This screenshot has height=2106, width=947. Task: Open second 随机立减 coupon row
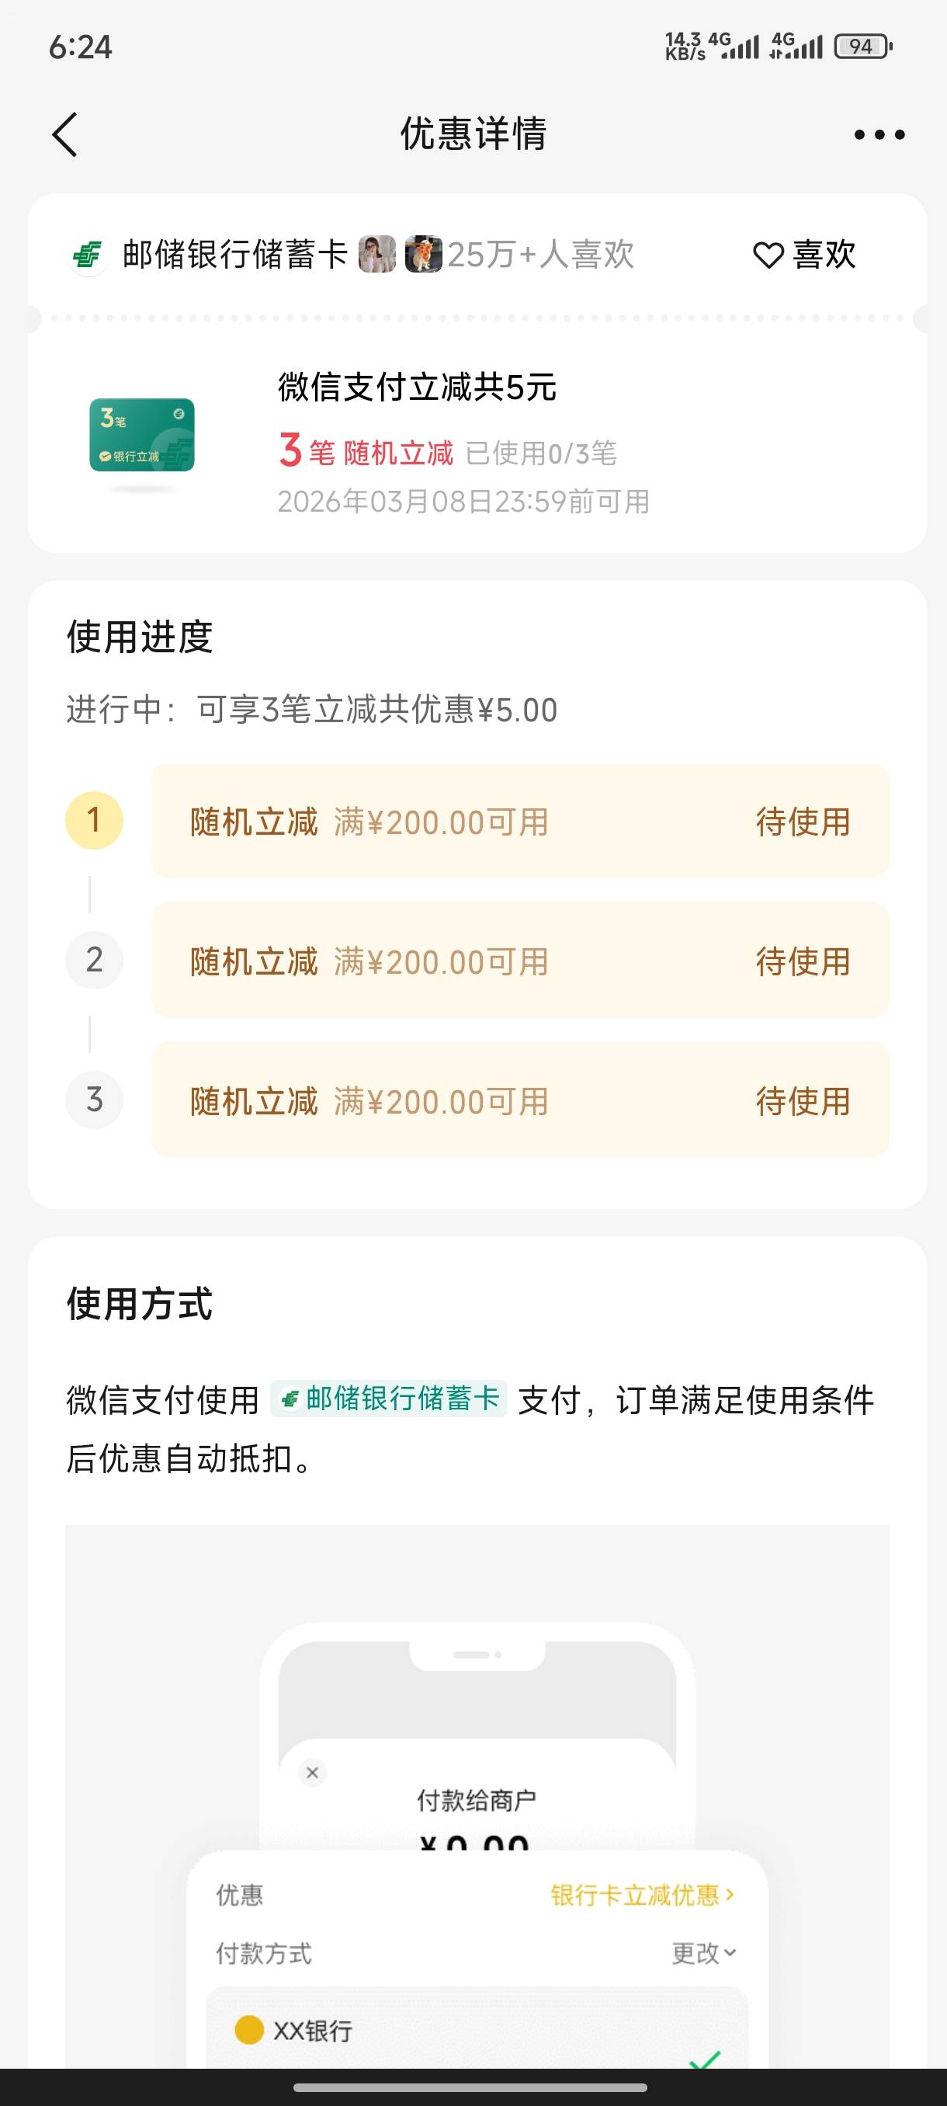(x=519, y=961)
